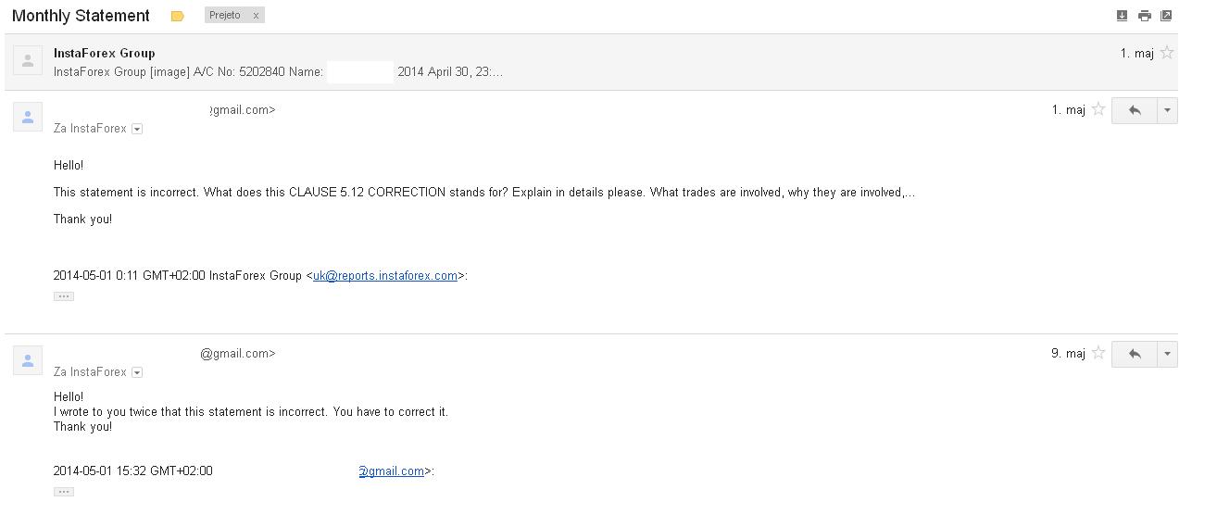The height and width of the screenshot is (527, 1217).
Task: Star the collapsed InstaForex Group message
Action: coord(1167,53)
